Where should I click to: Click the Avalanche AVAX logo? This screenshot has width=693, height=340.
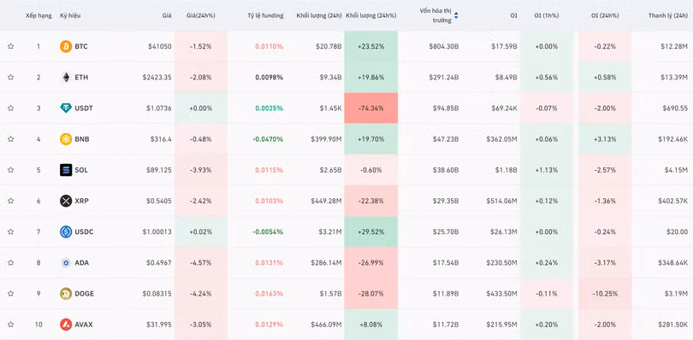tap(66, 325)
